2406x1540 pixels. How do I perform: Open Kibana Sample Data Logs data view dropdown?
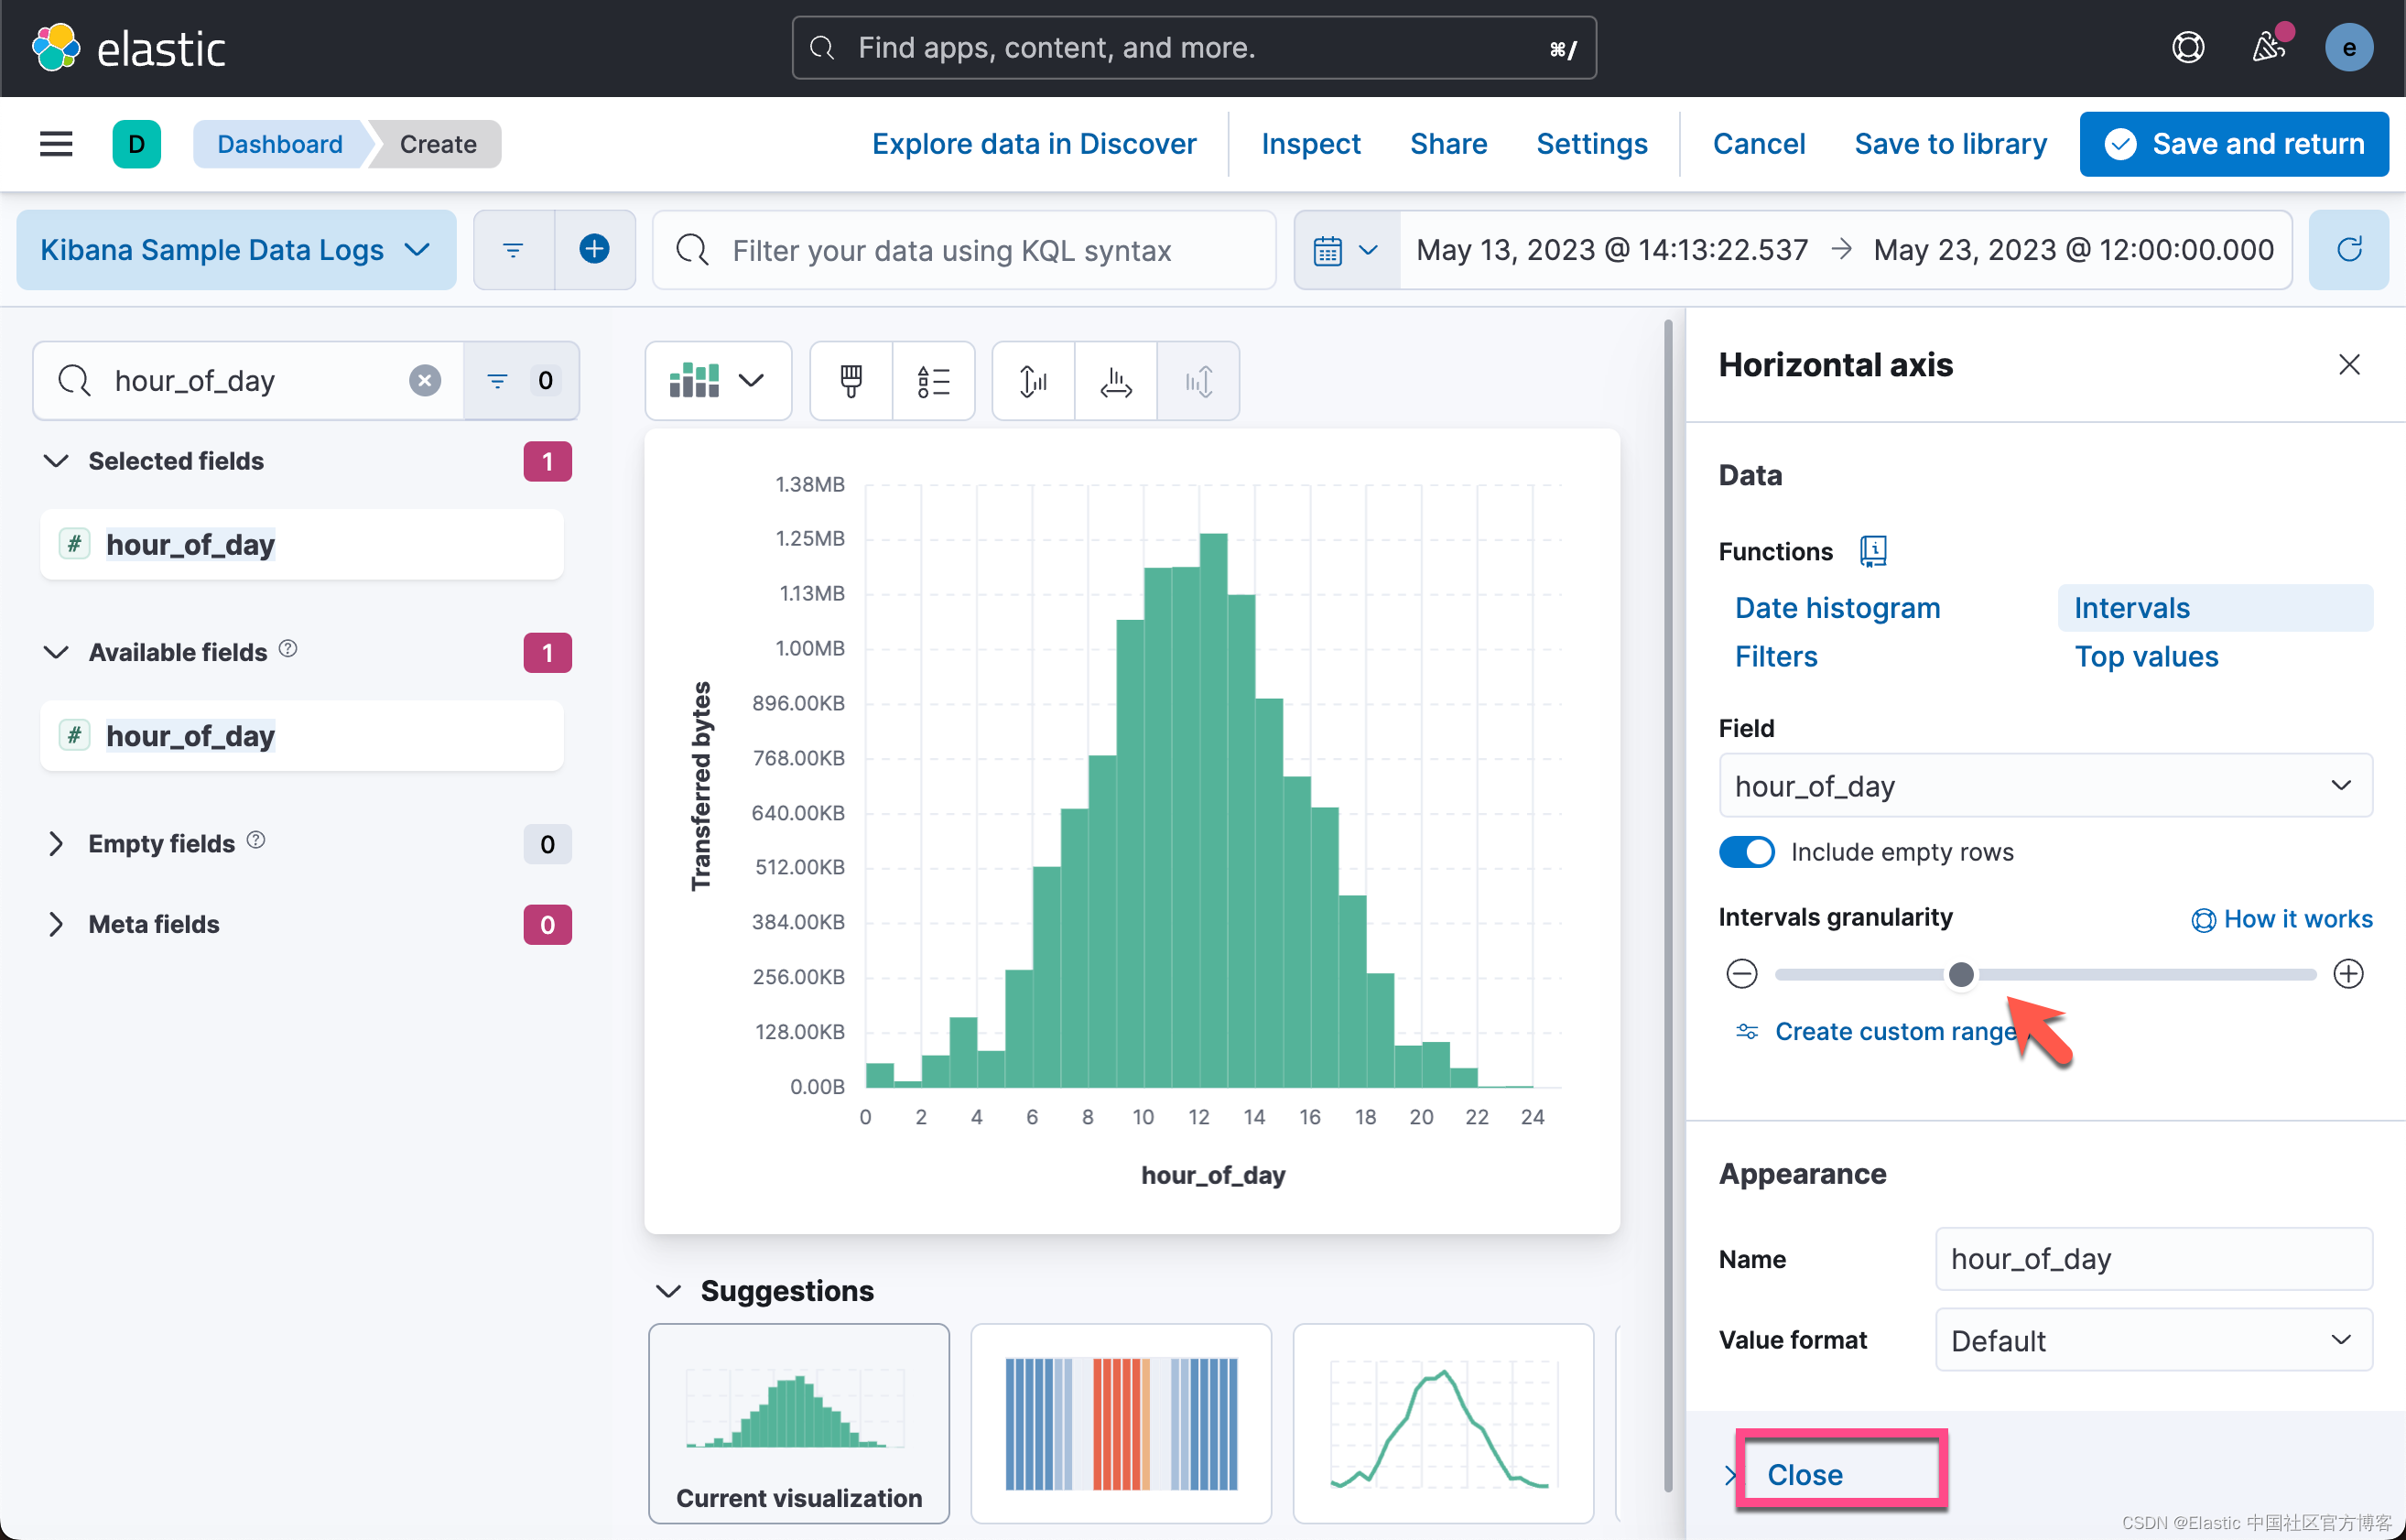pos(236,249)
